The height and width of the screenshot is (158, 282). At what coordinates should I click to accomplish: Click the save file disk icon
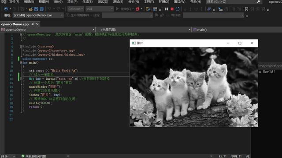click(36, 9)
